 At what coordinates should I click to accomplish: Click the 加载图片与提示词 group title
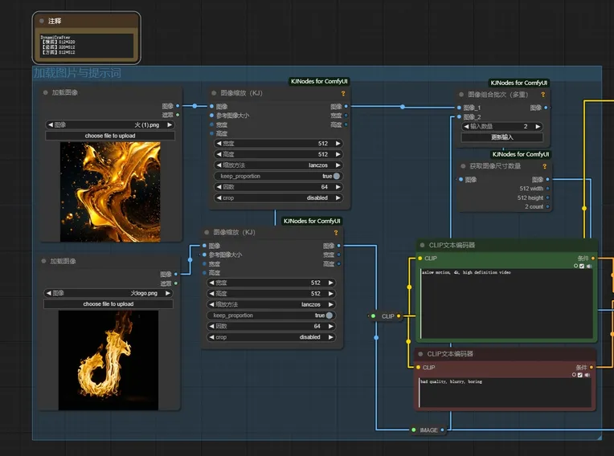coord(77,73)
